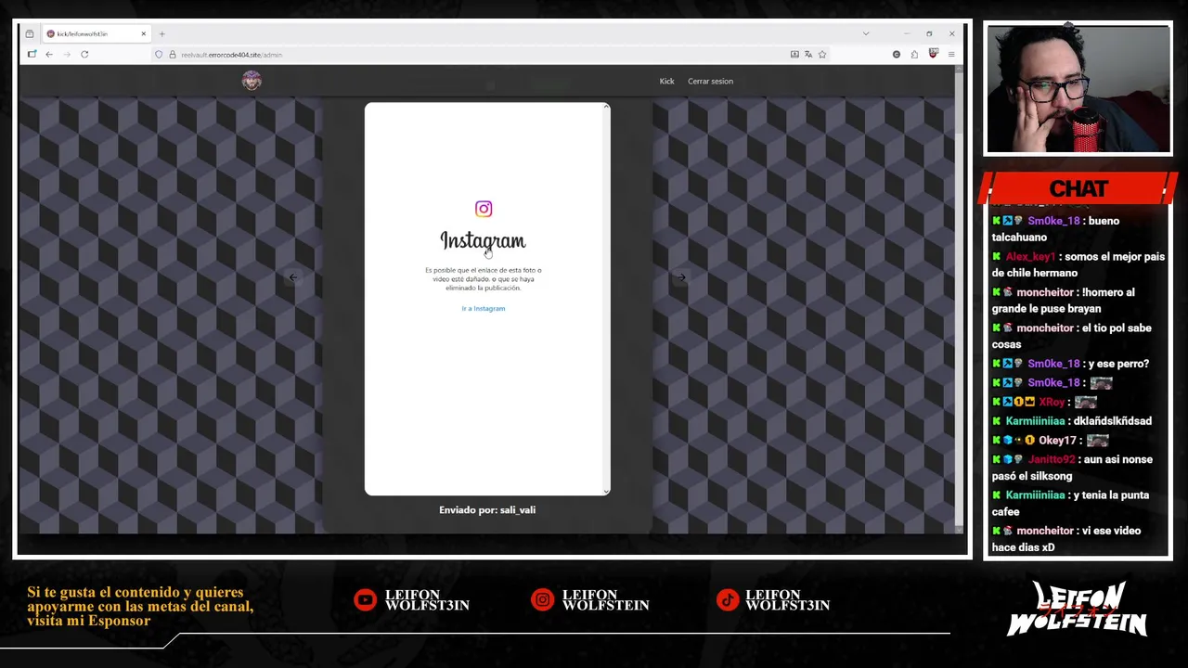The width and height of the screenshot is (1188, 668).
Task: Click the YouTube icon beside LEIFON WOLFST3IN
Action: click(365, 600)
